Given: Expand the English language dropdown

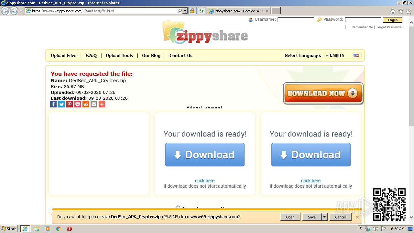Looking at the screenshot, I should coord(342,55).
